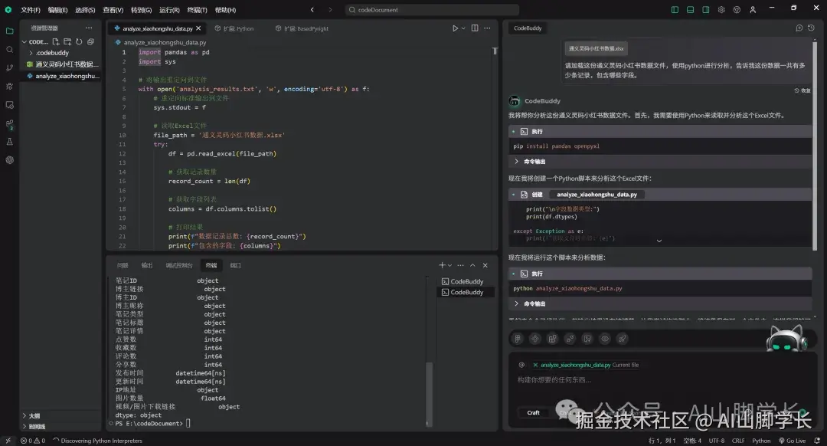Click 恢复 restore link under user message
The image size is (827, 446).
pos(802,90)
